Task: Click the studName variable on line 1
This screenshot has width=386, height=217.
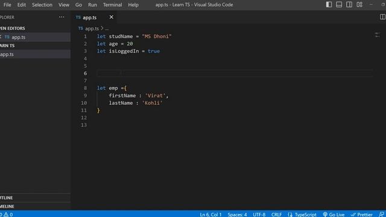Action: pos(121,36)
